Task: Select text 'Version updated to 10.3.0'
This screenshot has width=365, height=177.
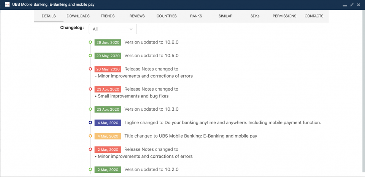Action: click(152, 109)
